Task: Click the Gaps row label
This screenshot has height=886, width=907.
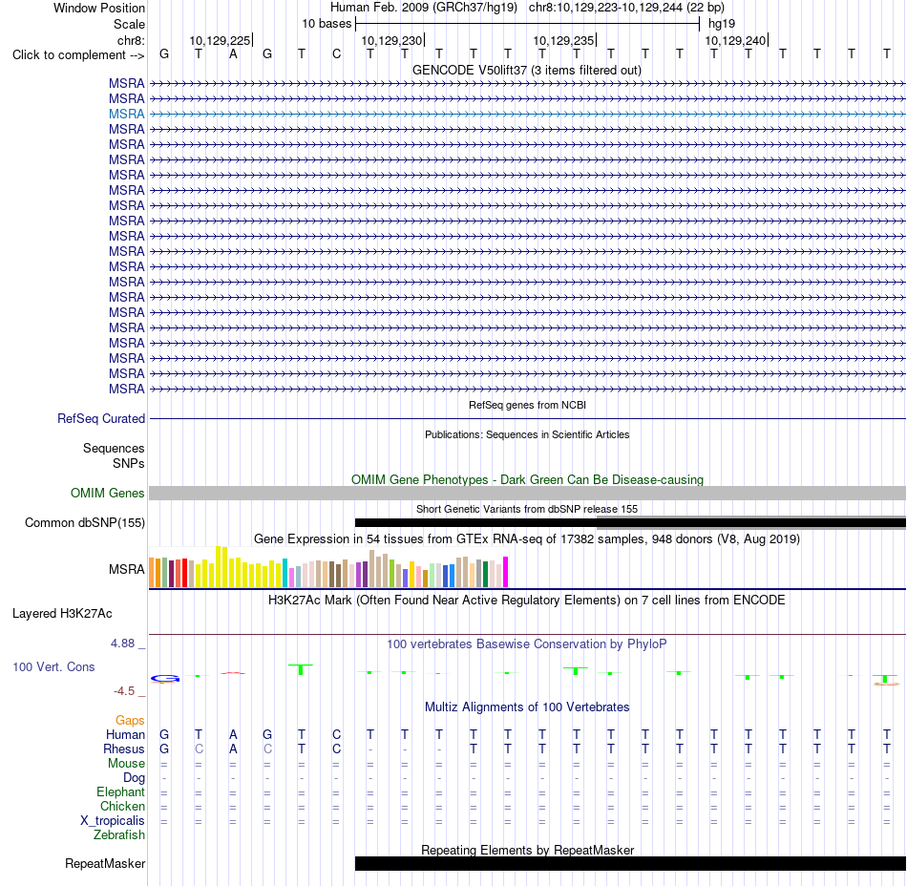Action: (x=130, y=720)
